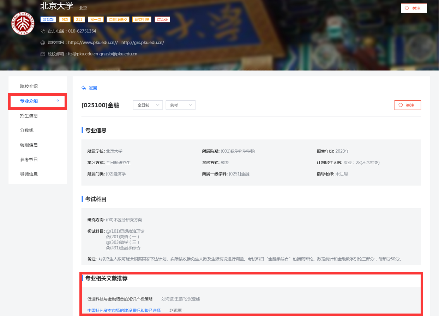Click the 指导老师 value 未注明
439x316 pixels.
click(342, 174)
